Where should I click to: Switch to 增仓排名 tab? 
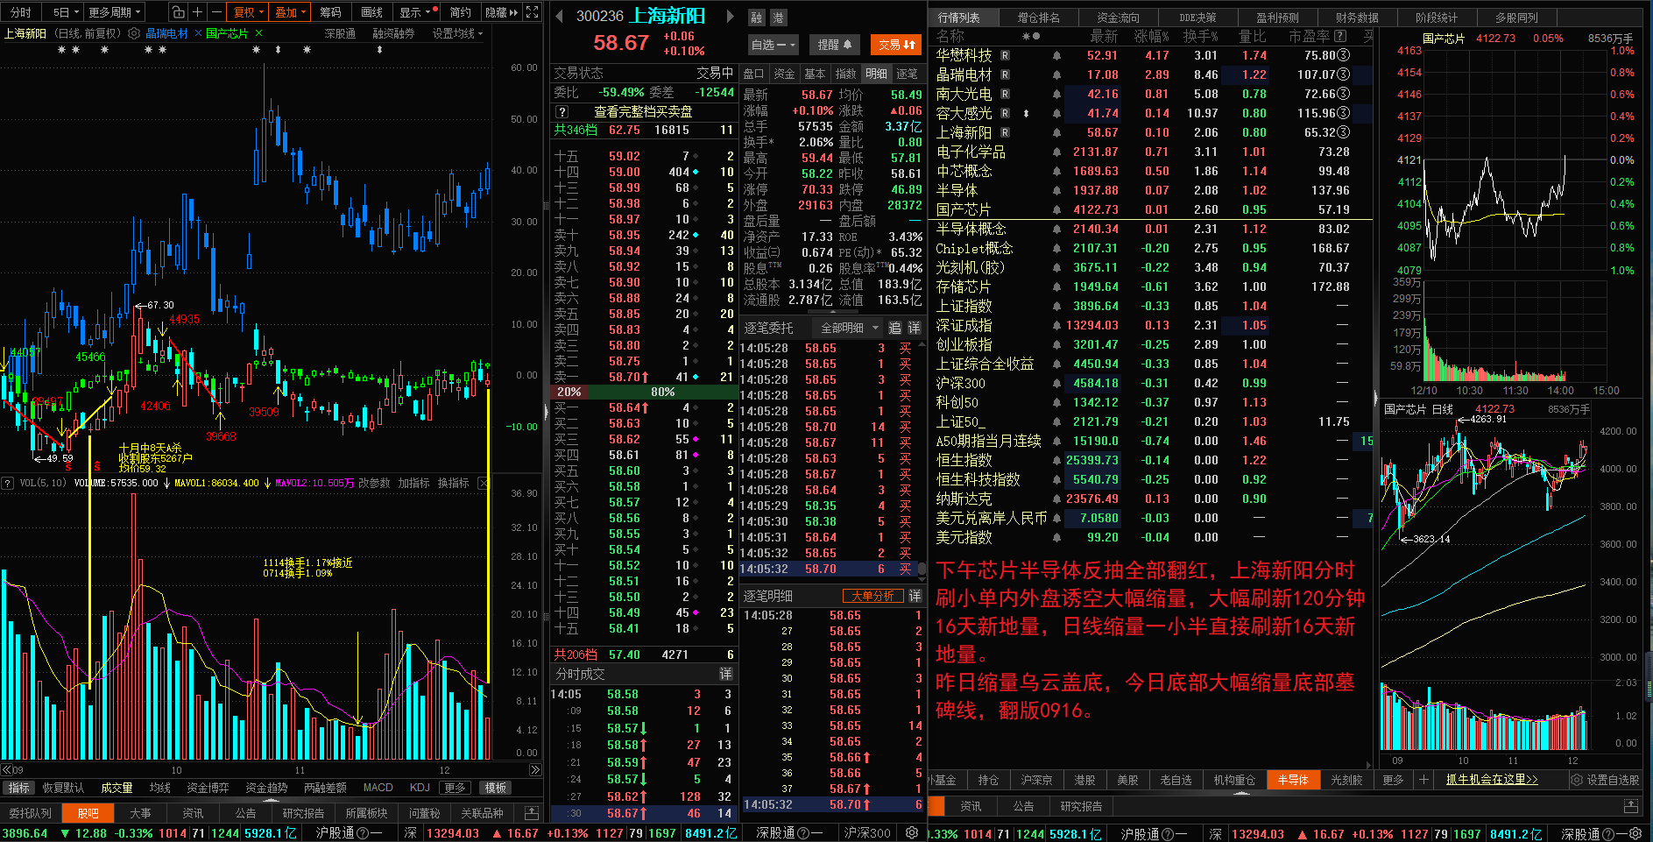coord(1038,18)
